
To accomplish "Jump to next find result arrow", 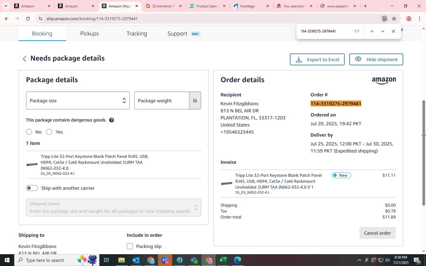I will 383,31.
